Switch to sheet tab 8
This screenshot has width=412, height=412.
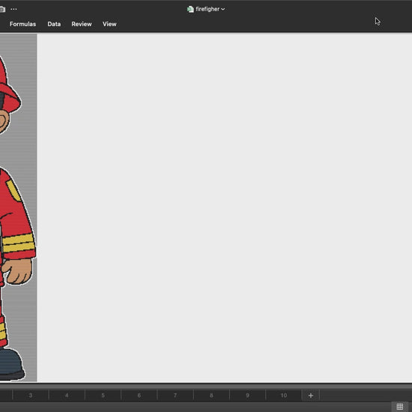(x=211, y=396)
